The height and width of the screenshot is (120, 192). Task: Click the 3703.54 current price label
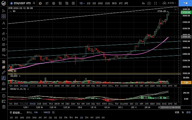click(x=186, y=12)
